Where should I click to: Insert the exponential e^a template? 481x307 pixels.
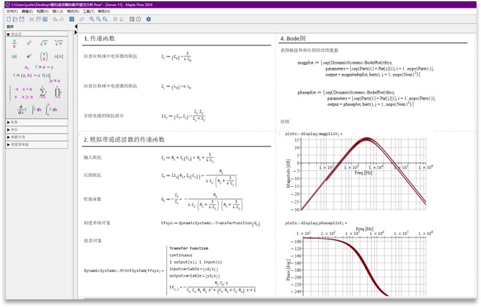(29, 57)
